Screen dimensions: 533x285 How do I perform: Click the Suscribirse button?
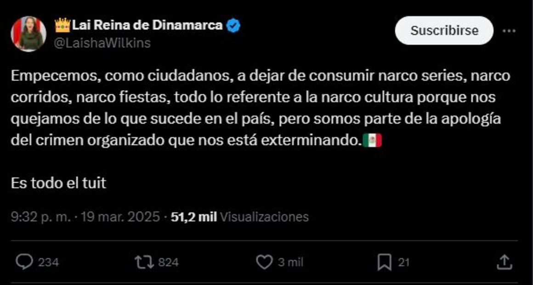pos(444,31)
